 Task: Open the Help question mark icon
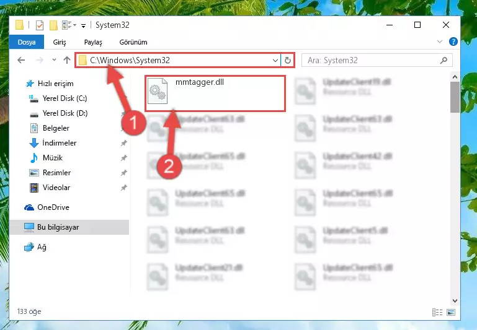point(453,41)
